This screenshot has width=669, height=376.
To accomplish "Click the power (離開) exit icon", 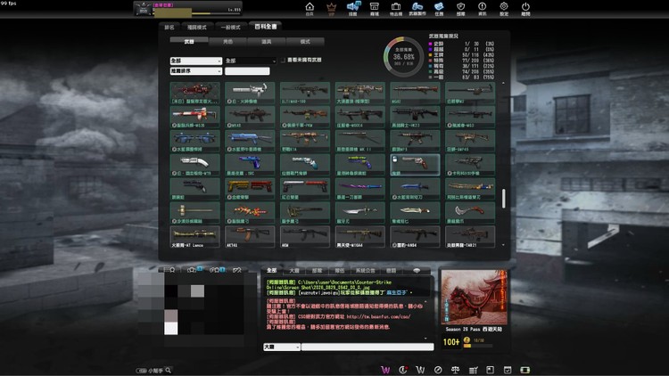I will [525, 8].
